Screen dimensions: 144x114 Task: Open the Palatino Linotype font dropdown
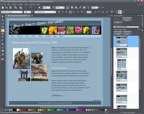tap(12, 12)
